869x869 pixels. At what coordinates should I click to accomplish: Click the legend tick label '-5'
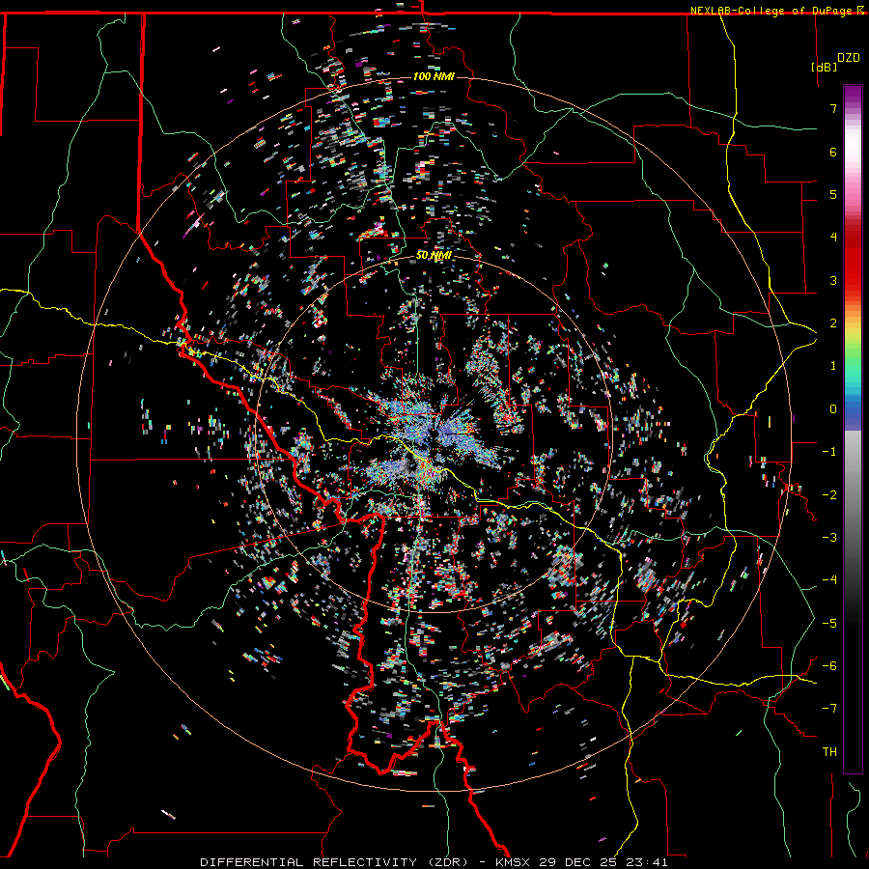tap(829, 623)
